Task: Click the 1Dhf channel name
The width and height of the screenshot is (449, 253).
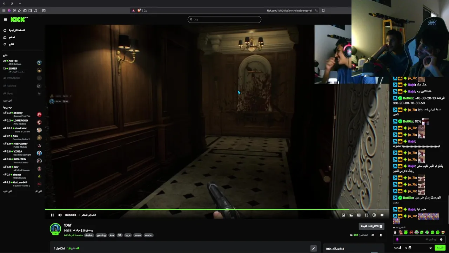Action: click(68, 225)
